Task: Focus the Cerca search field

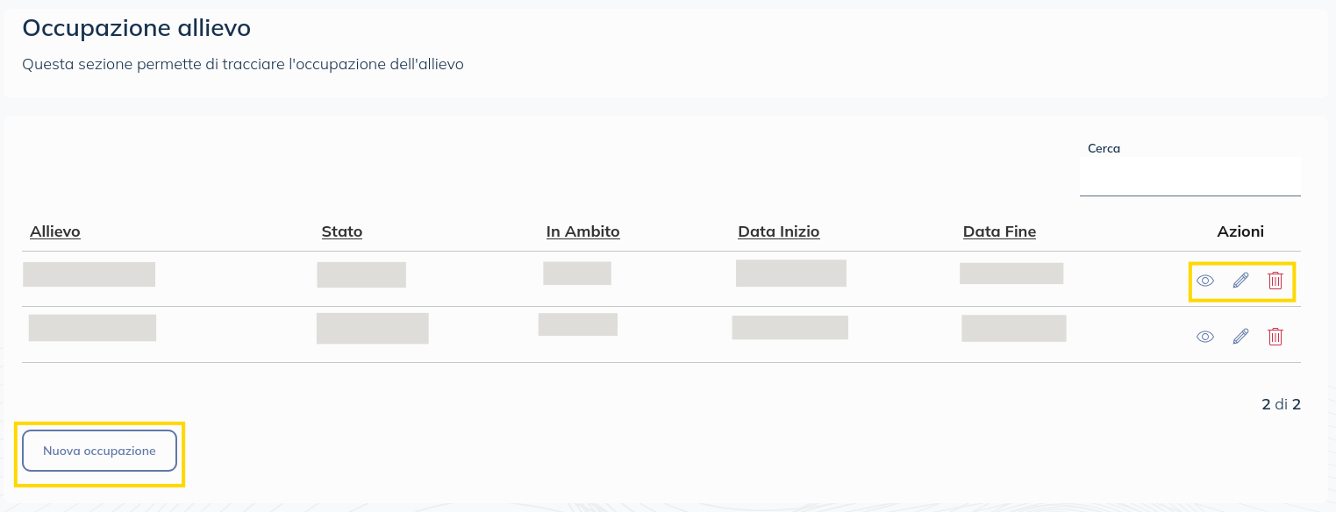Action: (1190, 177)
